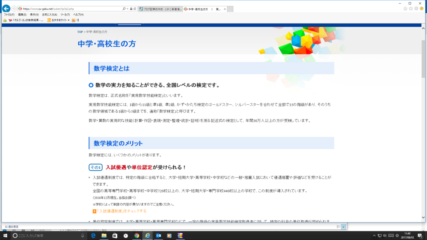Screen dimensions: 427x240
Task: Click the search magnifier icon in address bar
Action: coord(124,9)
